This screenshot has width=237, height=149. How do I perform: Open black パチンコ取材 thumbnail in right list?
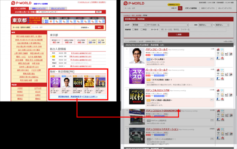137,97
